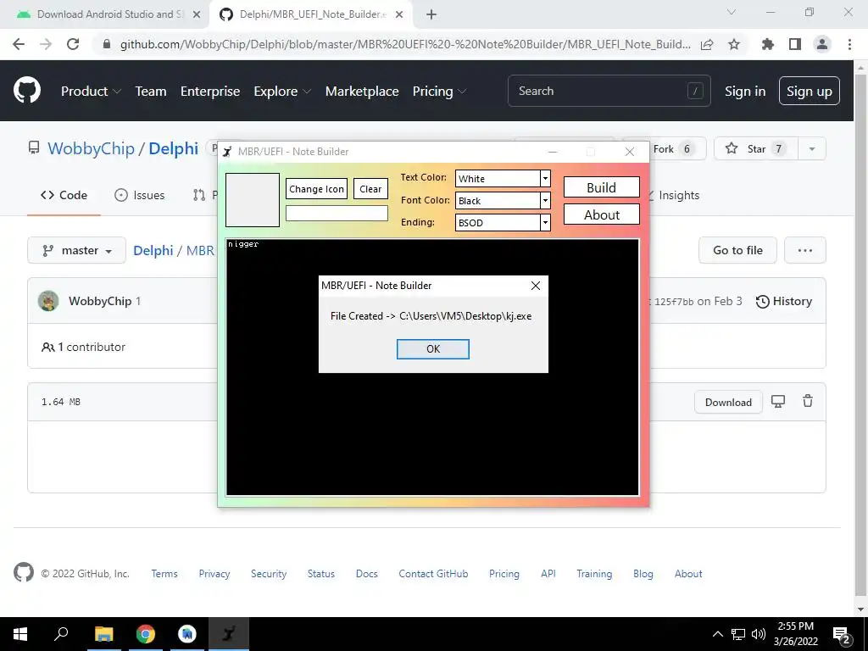
Task: Click the Go to file button
Action: 737,250
